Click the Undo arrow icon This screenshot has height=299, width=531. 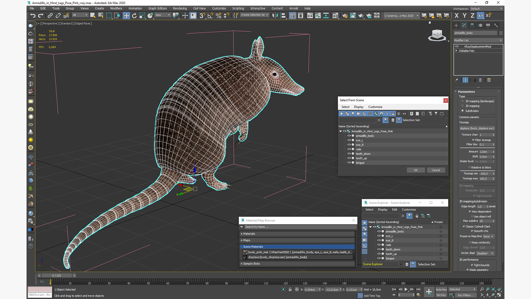click(33, 16)
